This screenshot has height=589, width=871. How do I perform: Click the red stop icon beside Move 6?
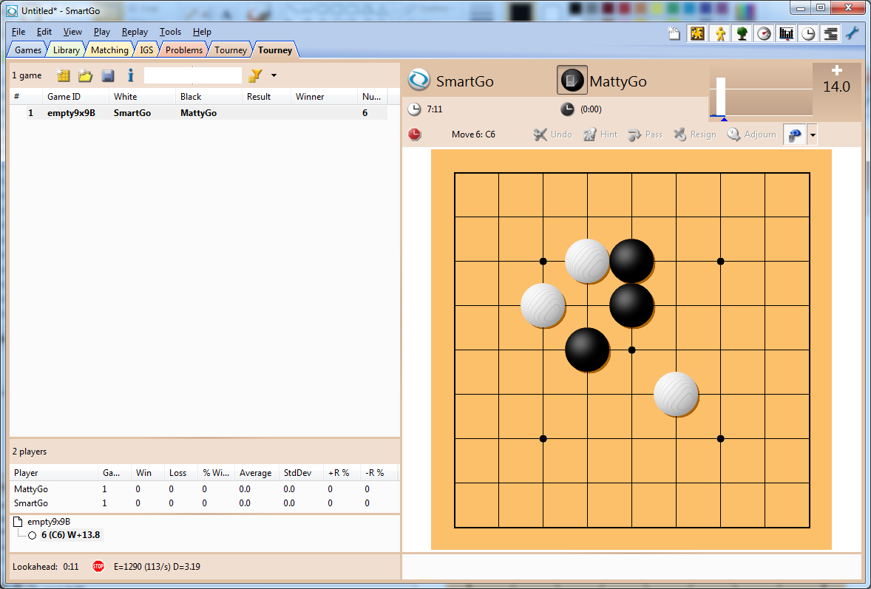pyautogui.click(x=415, y=135)
